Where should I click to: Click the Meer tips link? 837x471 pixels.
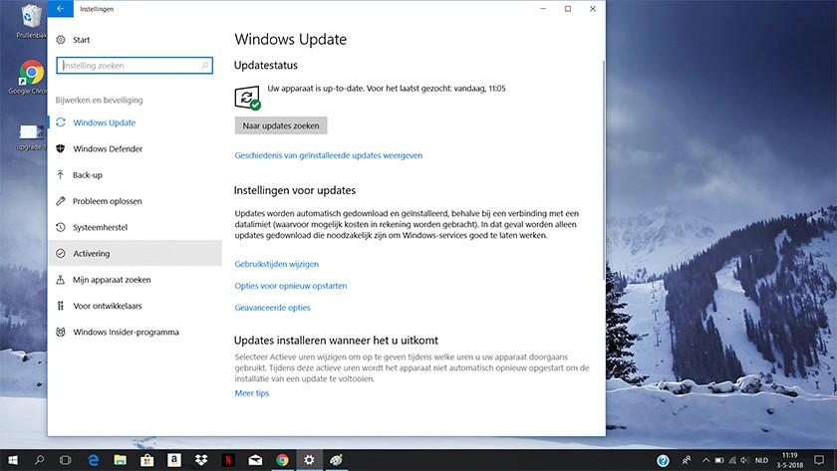tap(252, 393)
